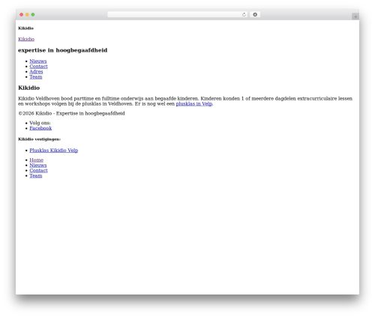Open Plusklas Kikidio Velp link
375x317 pixels.
point(54,150)
